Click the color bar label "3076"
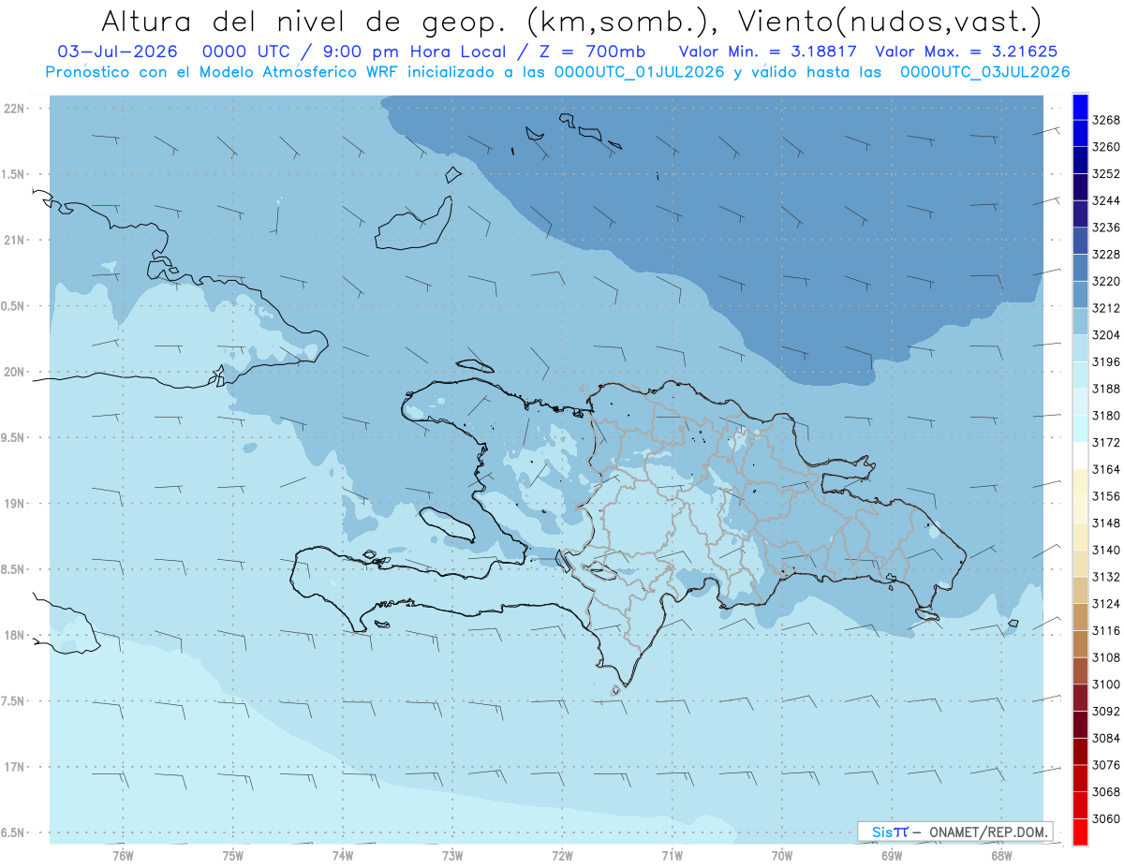The image size is (1124, 868). 1105,764
